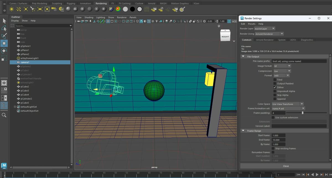Open the Image format dropdown
332x178 pixels.
tap(282, 66)
